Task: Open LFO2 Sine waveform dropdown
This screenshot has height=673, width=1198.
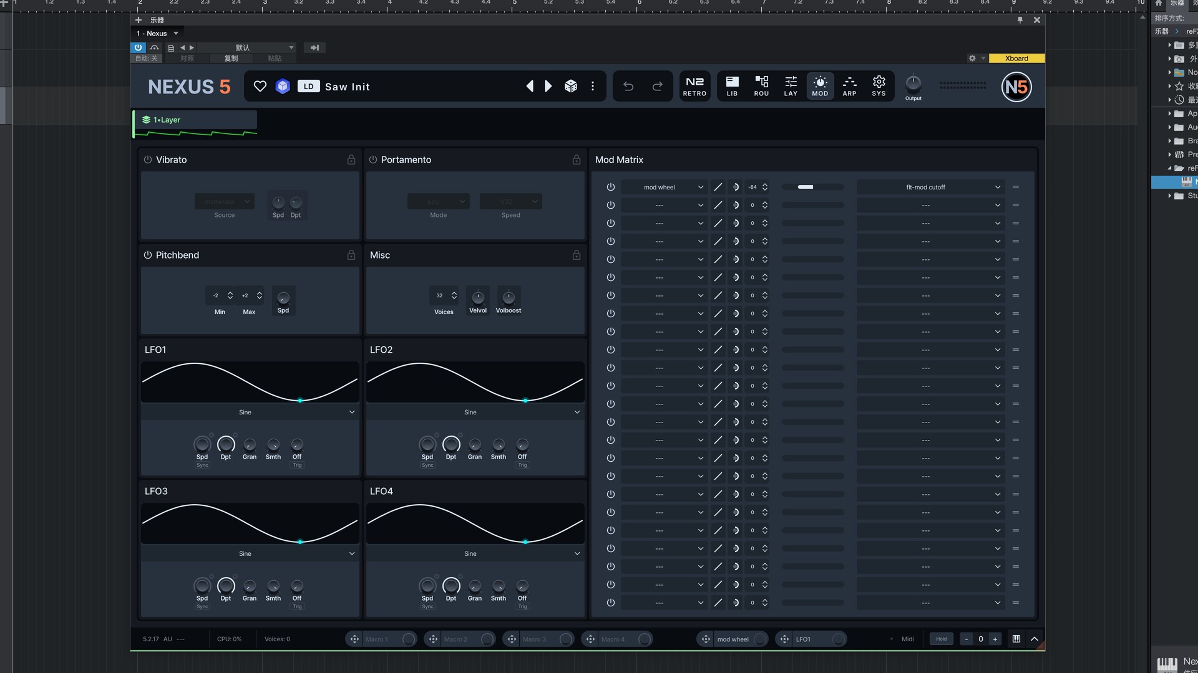Action: (x=475, y=412)
